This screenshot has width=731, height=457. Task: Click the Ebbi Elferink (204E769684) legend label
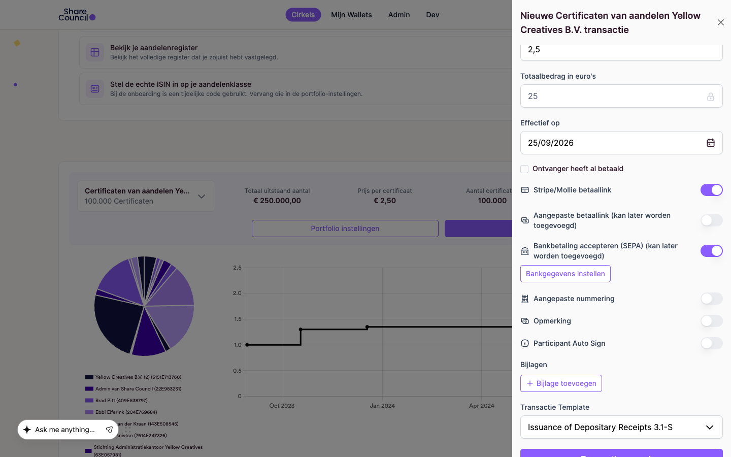pos(126,412)
